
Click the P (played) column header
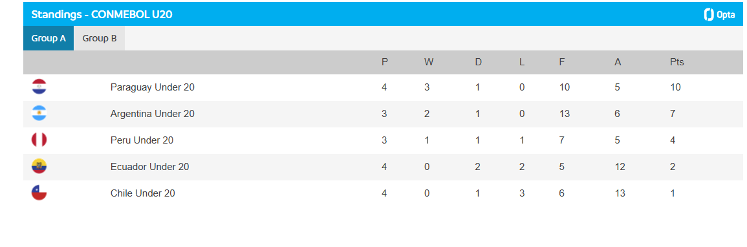384,62
